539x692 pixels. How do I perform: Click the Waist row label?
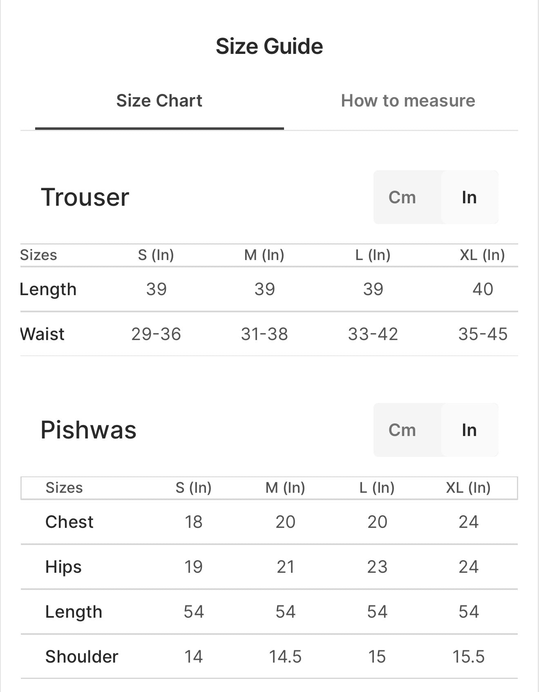(42, 334)
